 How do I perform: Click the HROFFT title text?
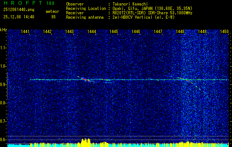(23, 3)
